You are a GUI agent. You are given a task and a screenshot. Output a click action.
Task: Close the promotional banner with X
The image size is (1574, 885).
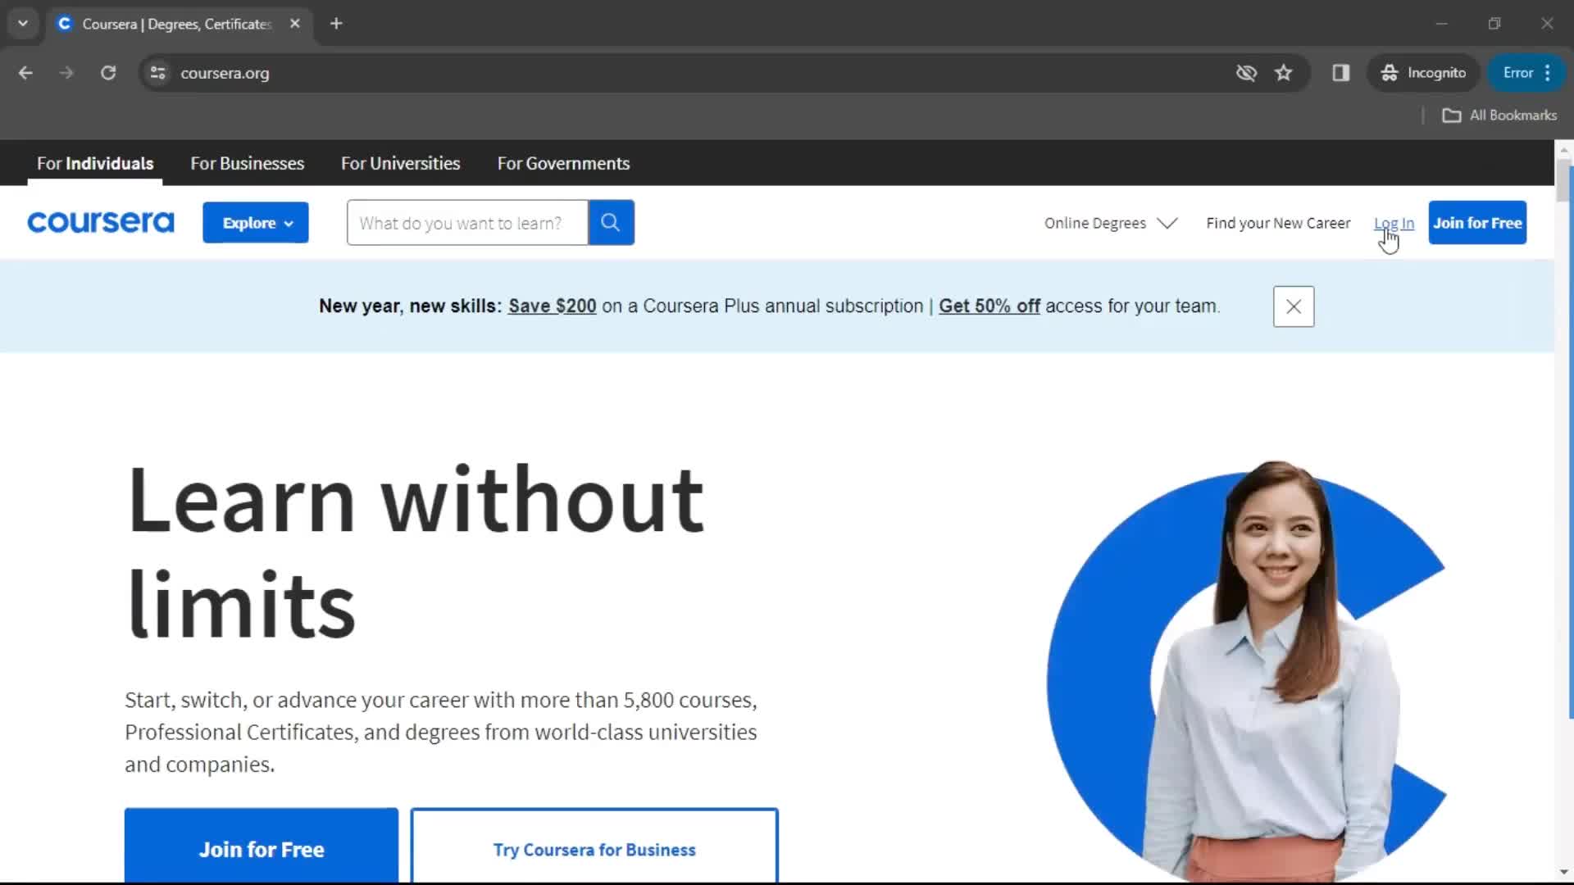[x=1294, y=306]
